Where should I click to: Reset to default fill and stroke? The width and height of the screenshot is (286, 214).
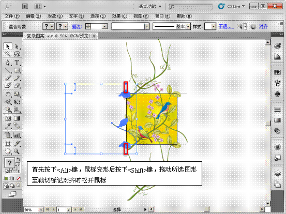tap(6, 171)
